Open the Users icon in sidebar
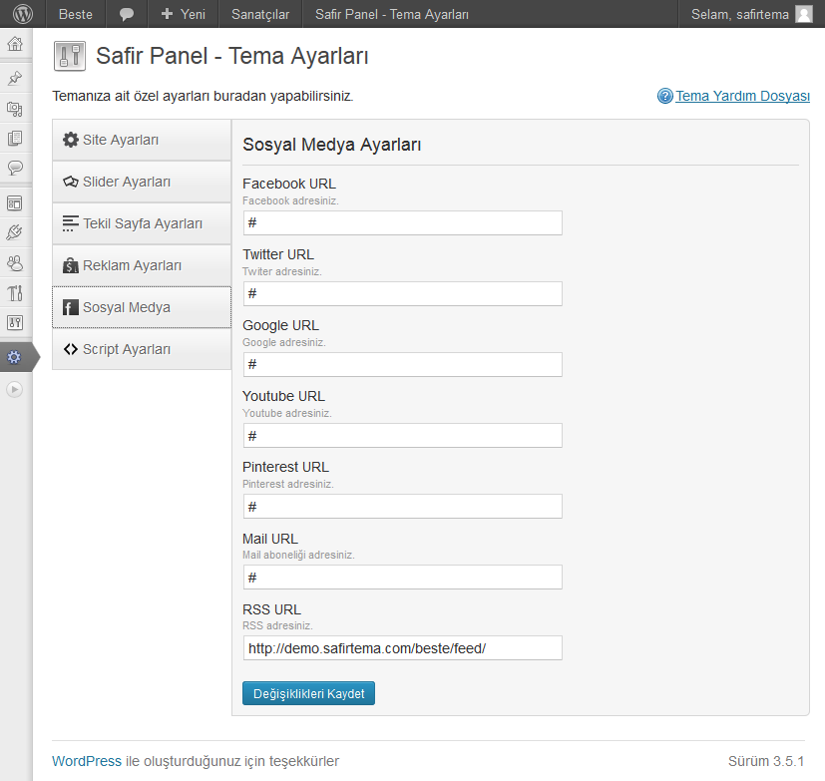 point(15,263)
